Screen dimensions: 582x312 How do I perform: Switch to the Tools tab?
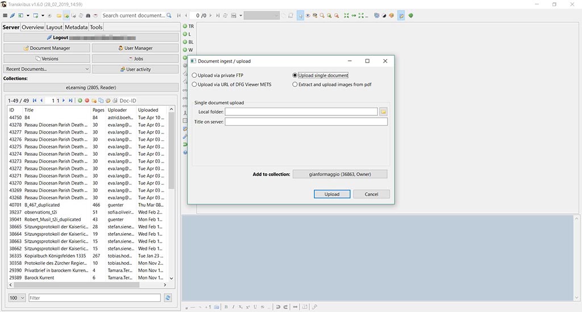pos(96,27)
